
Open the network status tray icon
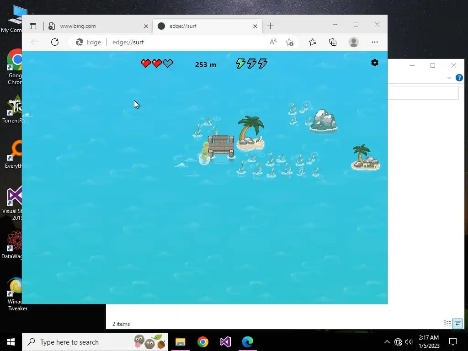pos(398,342)
